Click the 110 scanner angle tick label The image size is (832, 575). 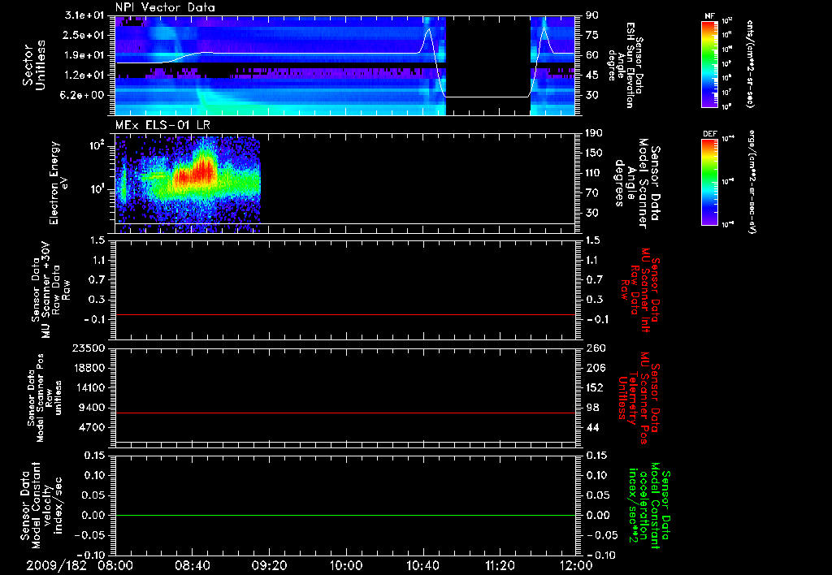pos(594,173)
